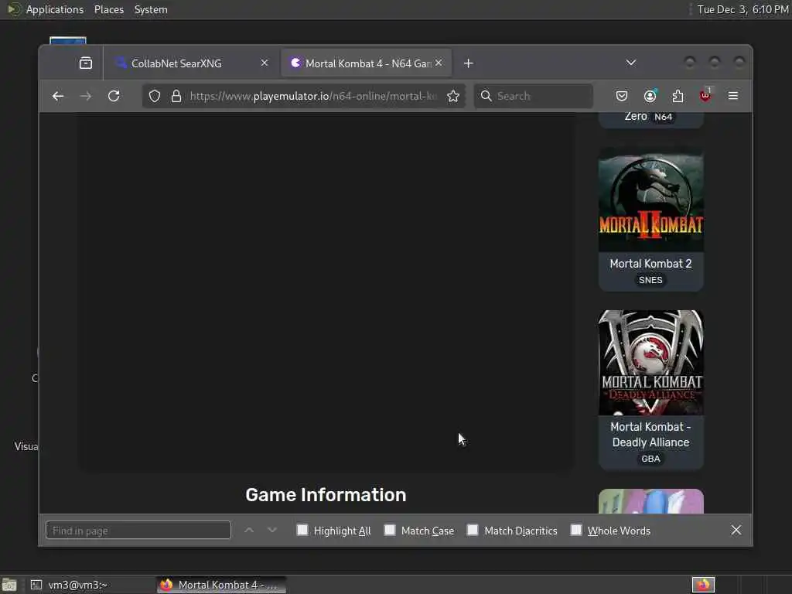Screen dimensions: 792x594
Task: Open the Mortal Kombat 2 cover thumbnail
Action: click(650, 200)
